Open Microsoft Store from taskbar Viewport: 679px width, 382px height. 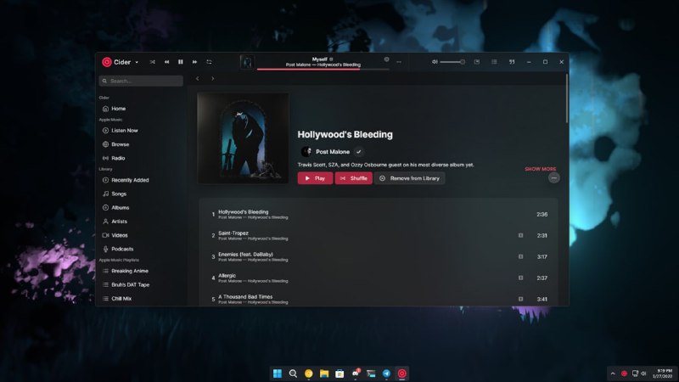point(340,374)
